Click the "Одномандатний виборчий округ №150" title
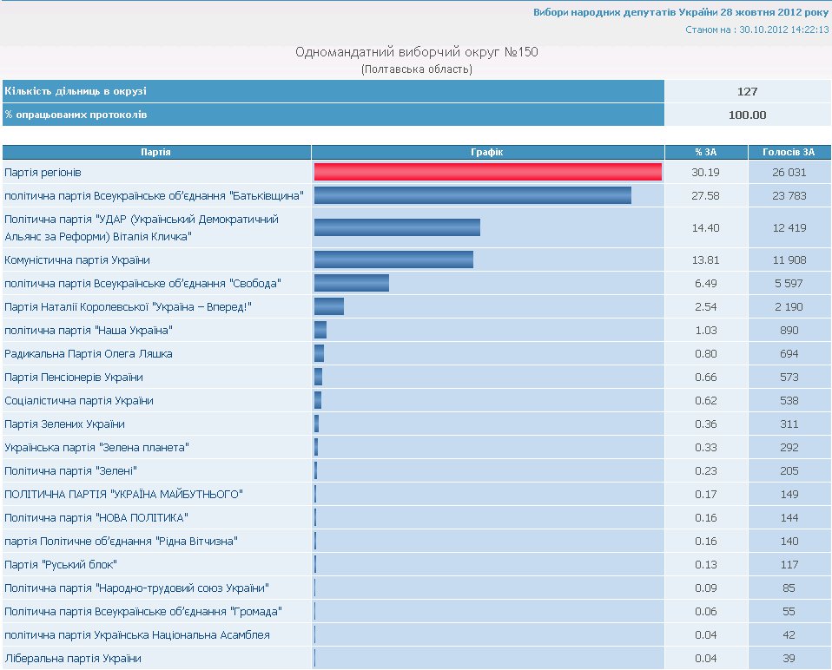 point(417,53)
